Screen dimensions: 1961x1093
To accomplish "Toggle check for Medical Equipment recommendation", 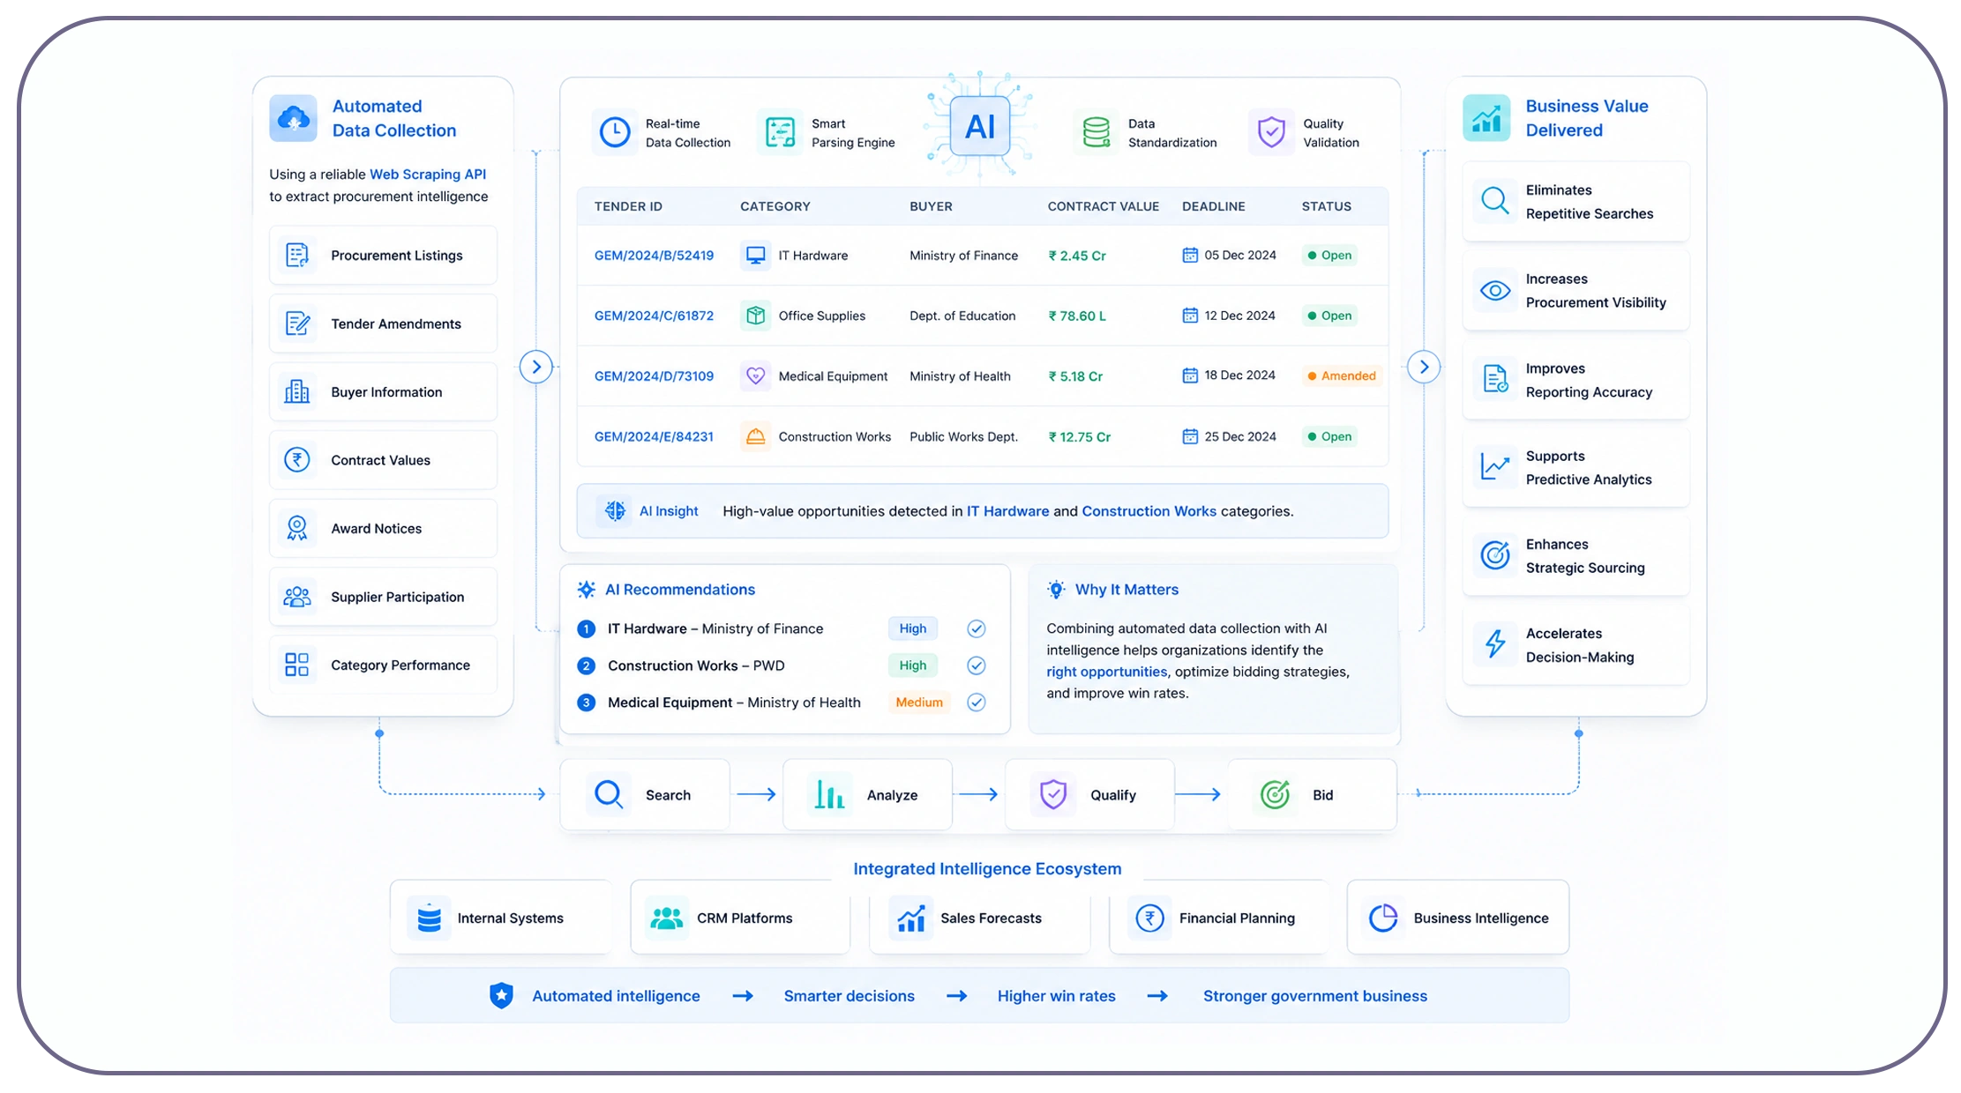I will click(976, 703).
